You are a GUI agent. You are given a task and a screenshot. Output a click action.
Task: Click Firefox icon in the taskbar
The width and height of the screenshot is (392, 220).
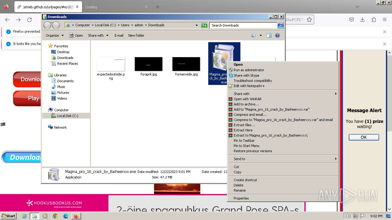(76, 216)
